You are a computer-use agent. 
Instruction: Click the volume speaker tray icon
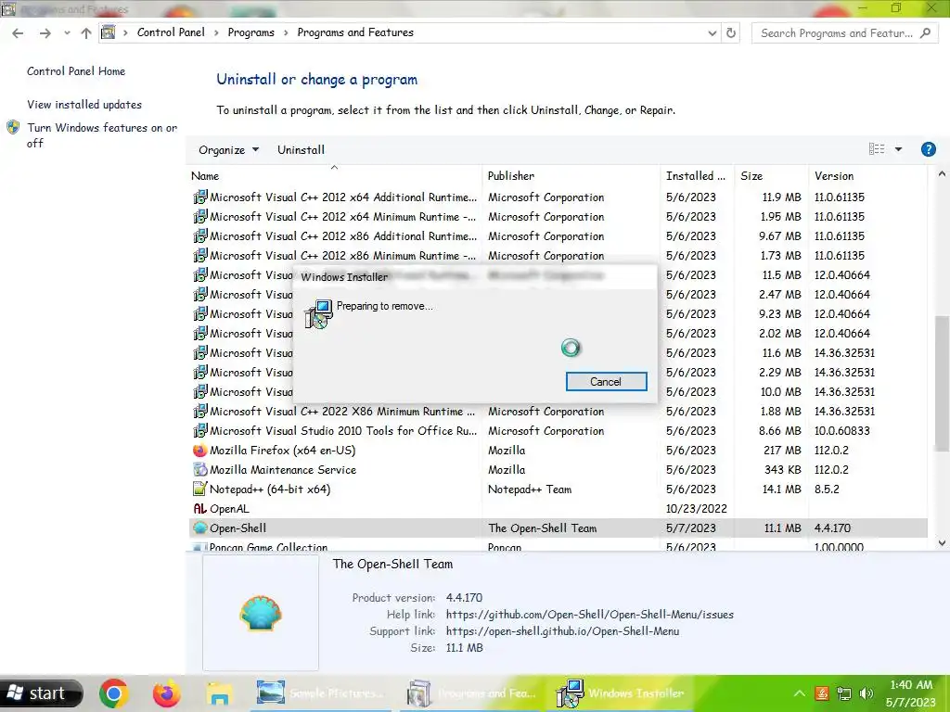click(x=867, y=693)
